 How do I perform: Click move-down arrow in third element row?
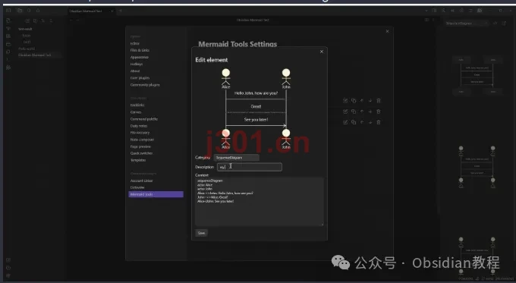click(x=370, y=122)
